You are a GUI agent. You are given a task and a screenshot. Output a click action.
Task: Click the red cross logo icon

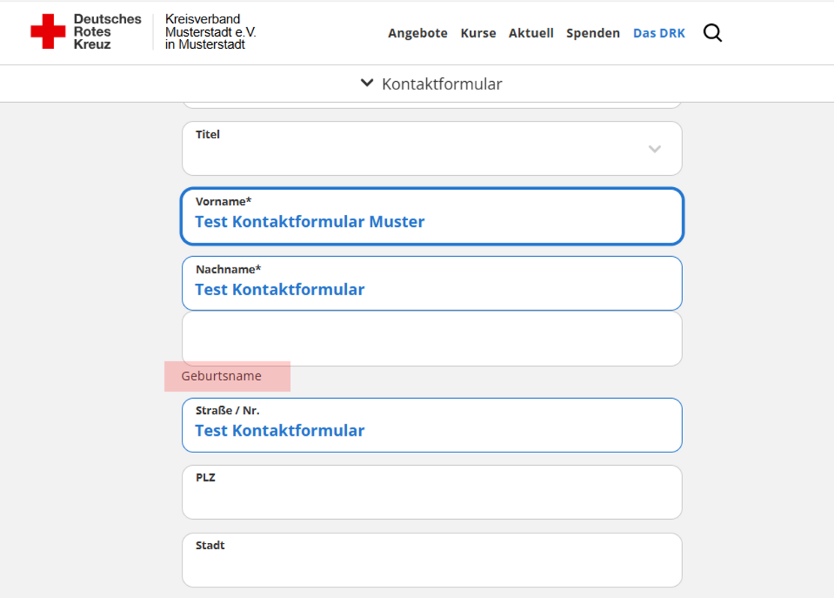[x=48, y=32]
